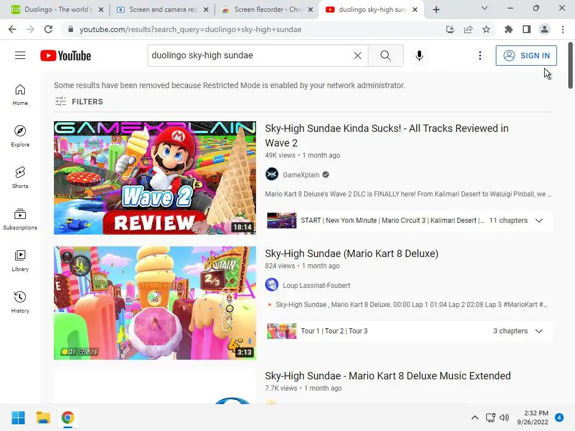Click the taskbar clock showing 2:32 PM
575x431 pixels.
(x=533, y=418)
